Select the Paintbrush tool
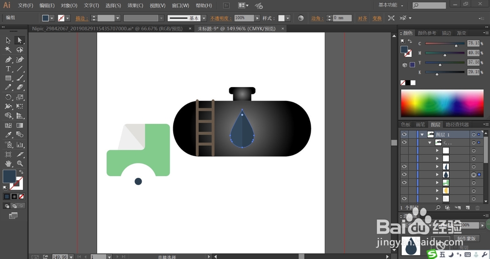The width and height of the screenshot is (490, 259). [20, 78]
